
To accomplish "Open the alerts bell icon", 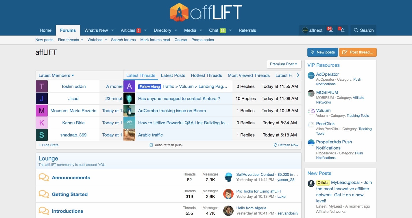I will [x=342, y=30].
